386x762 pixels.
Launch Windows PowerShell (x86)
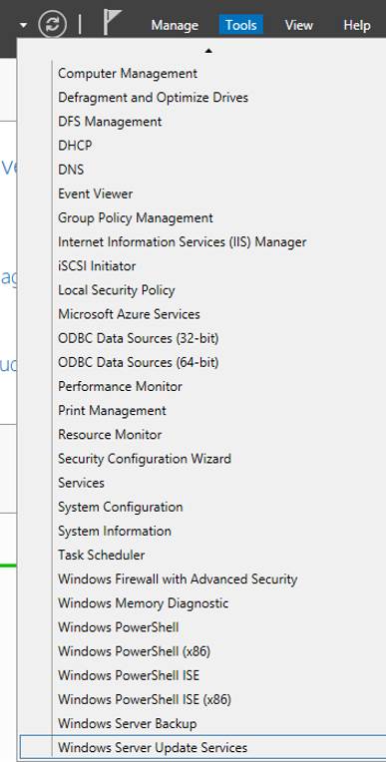tap(134, 651)
